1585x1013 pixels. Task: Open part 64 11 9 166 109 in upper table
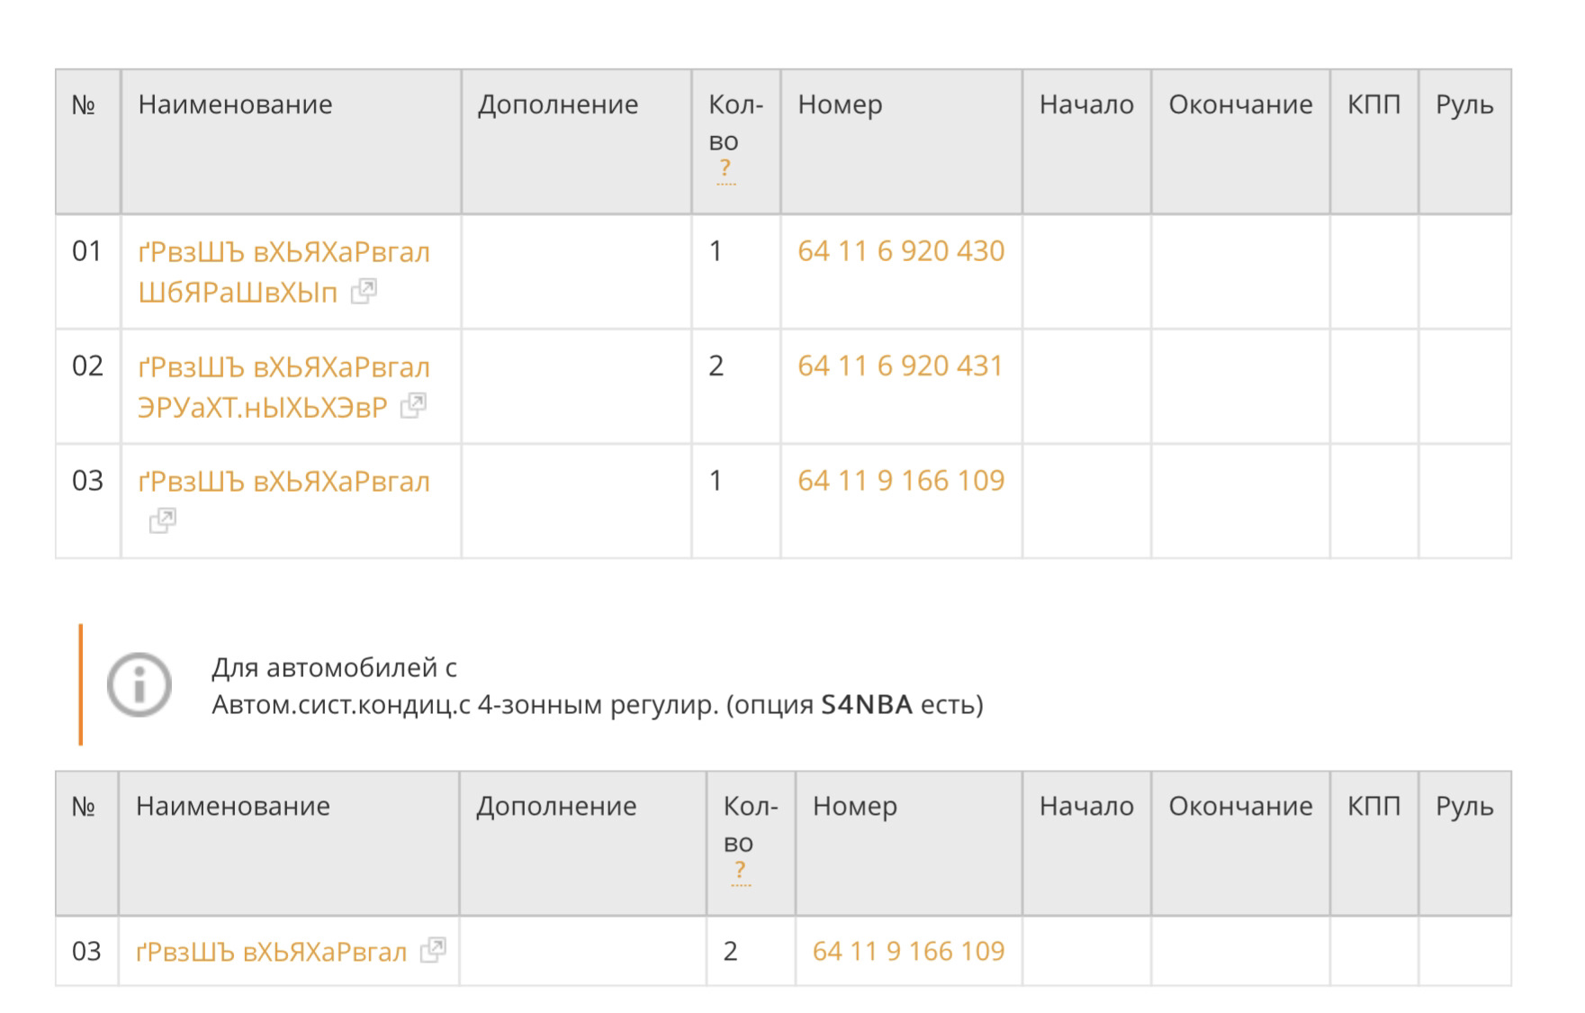point(900,481)
